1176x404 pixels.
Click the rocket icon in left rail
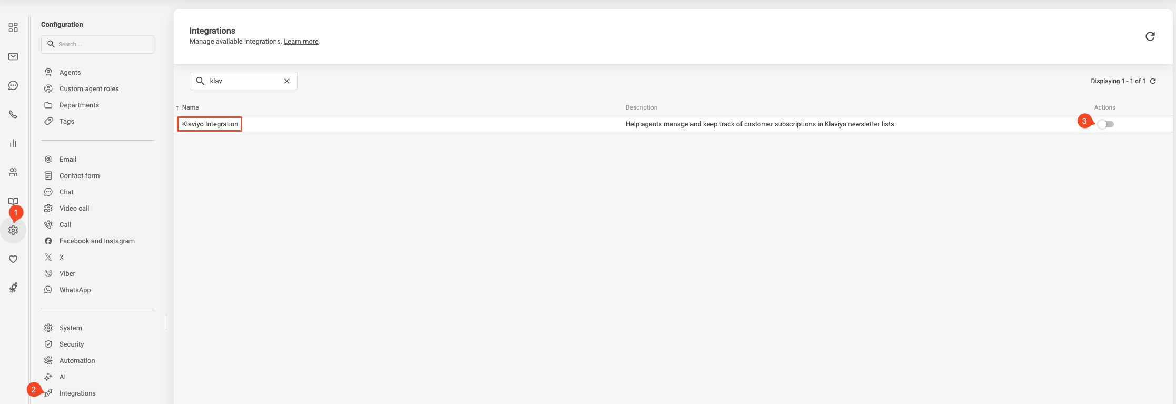click(x=13, y=288)
